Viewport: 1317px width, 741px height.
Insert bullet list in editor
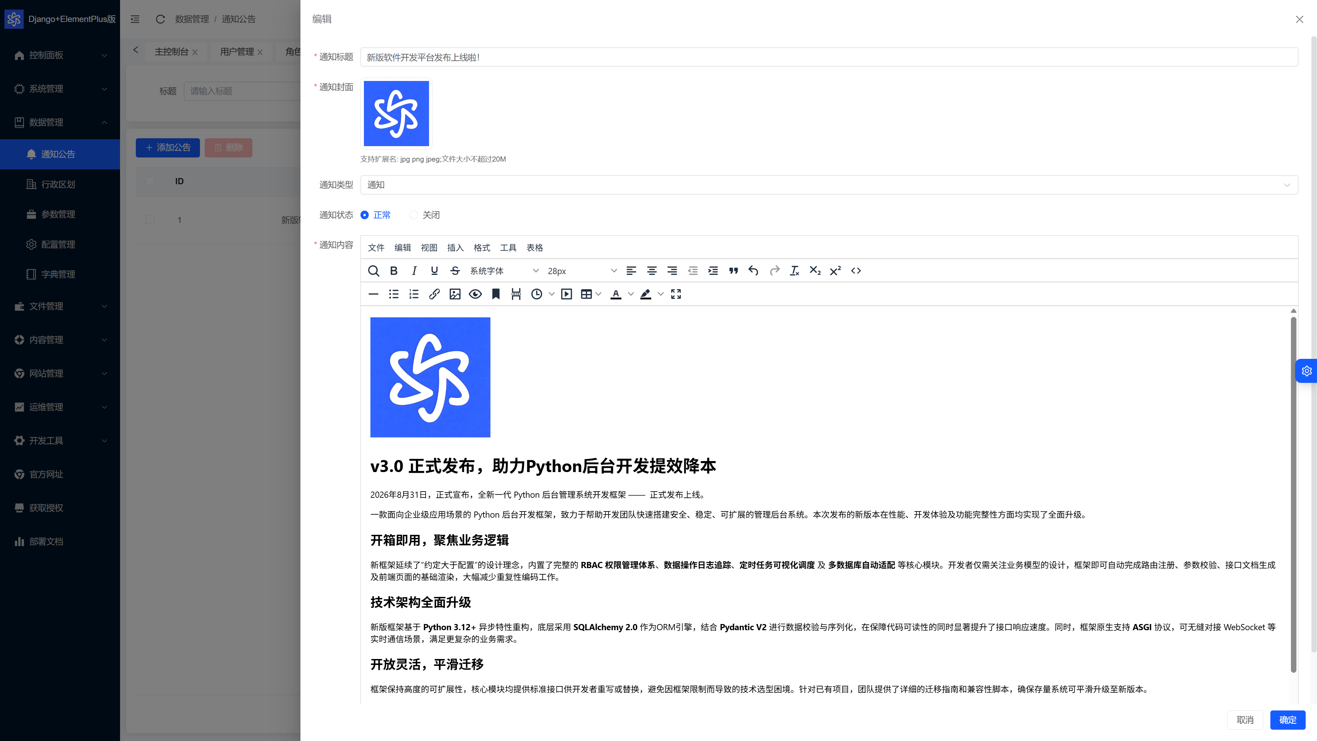[394, 294]
